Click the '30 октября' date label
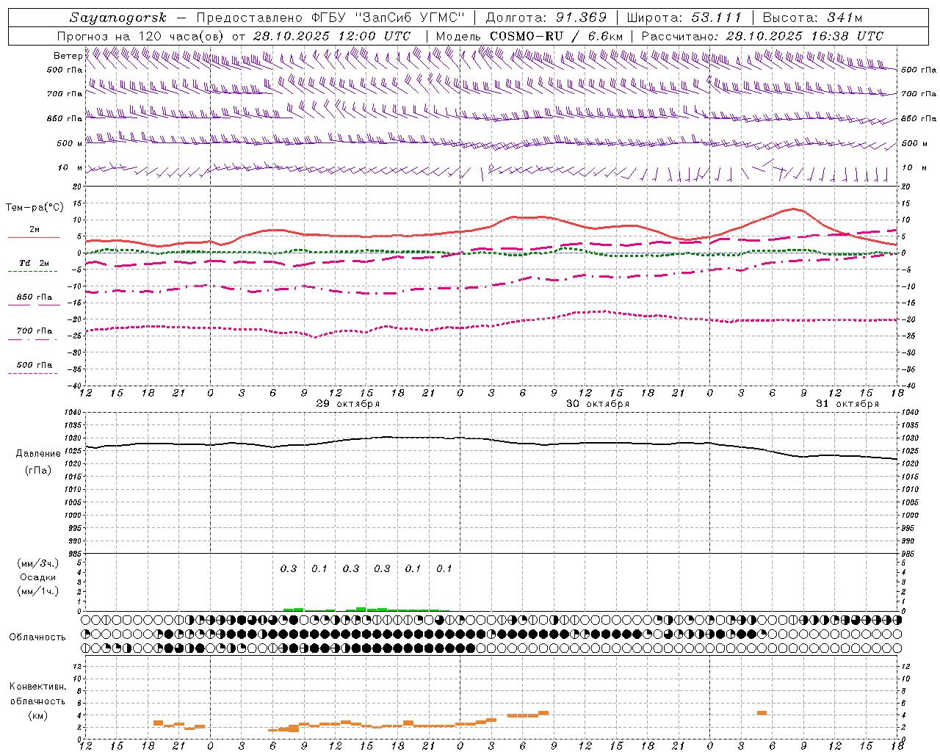 (598, 404)
